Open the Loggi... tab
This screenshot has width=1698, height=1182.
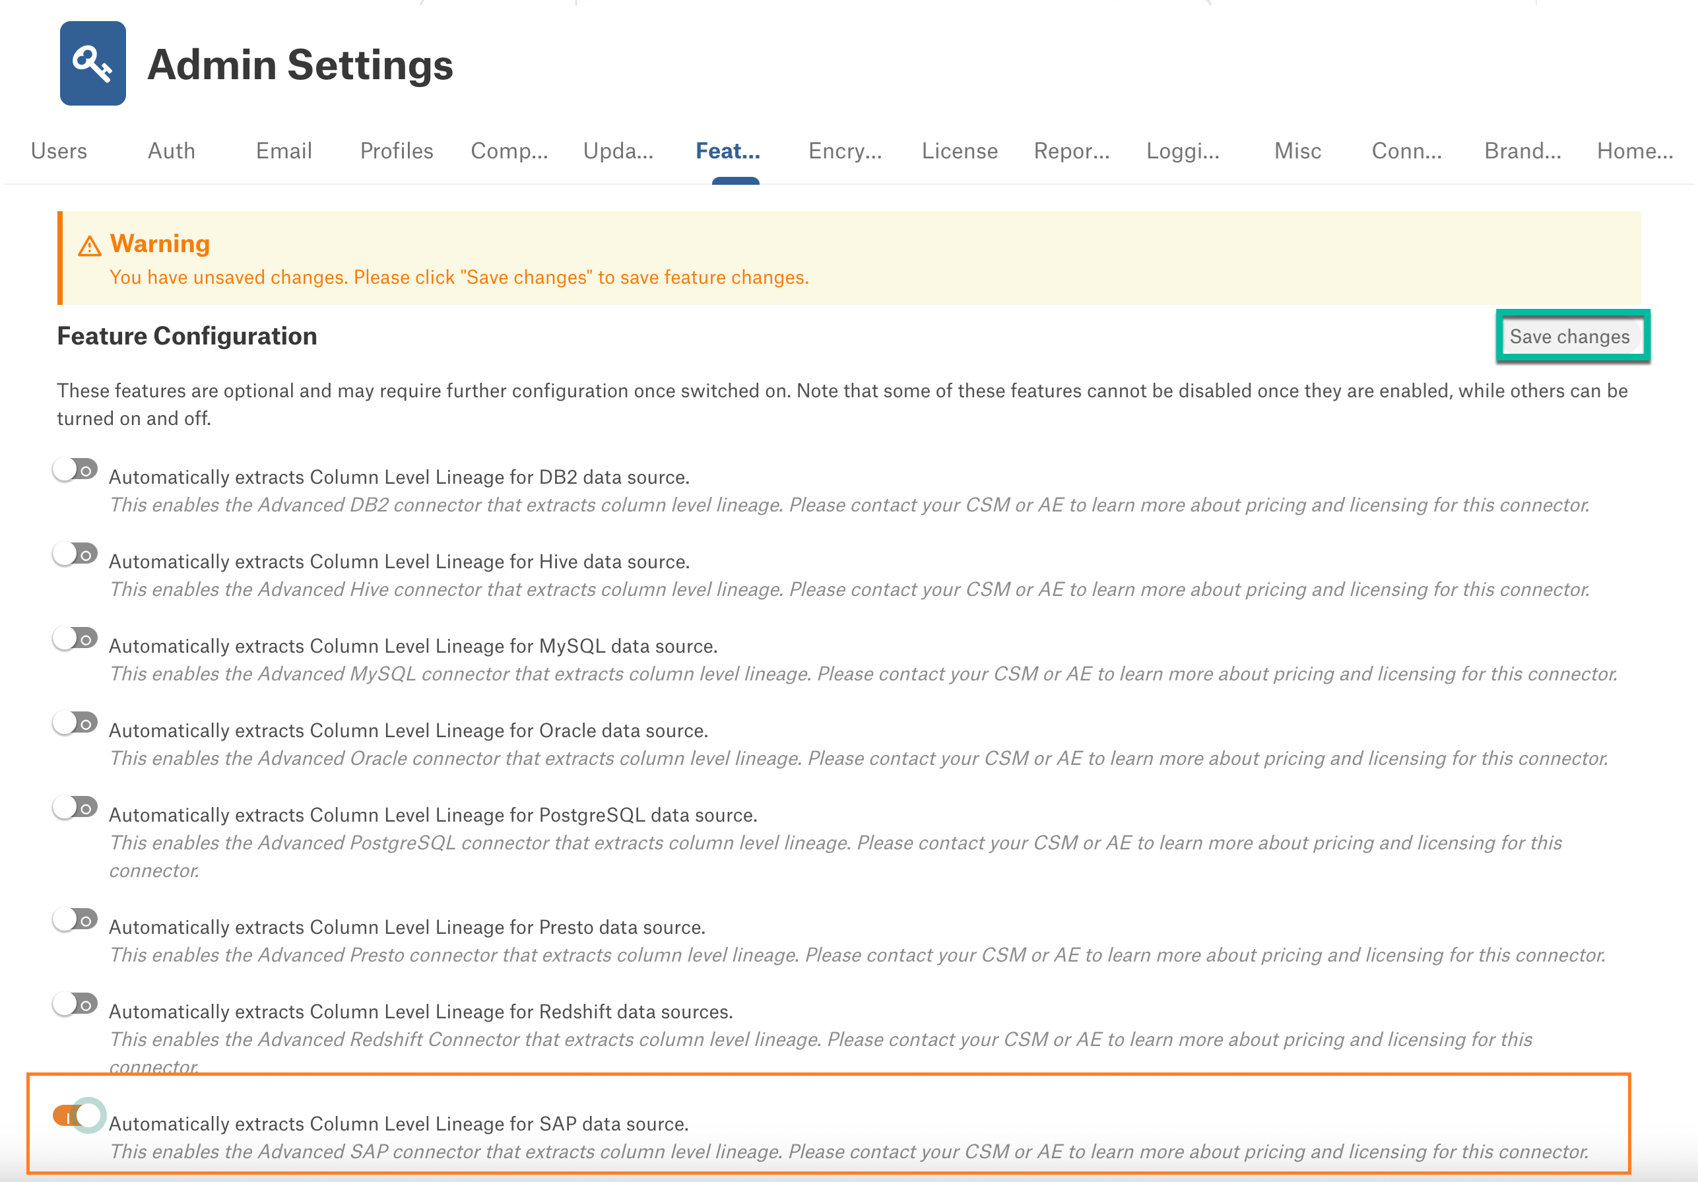pyautogui.click(x=1183, y=151)
